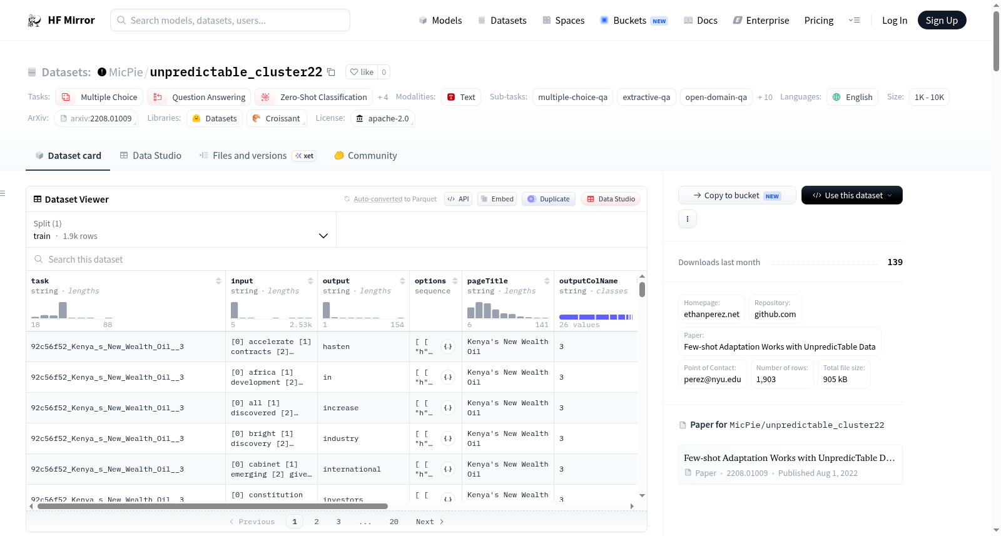Focus the top search models field

(x=230, y=20)
